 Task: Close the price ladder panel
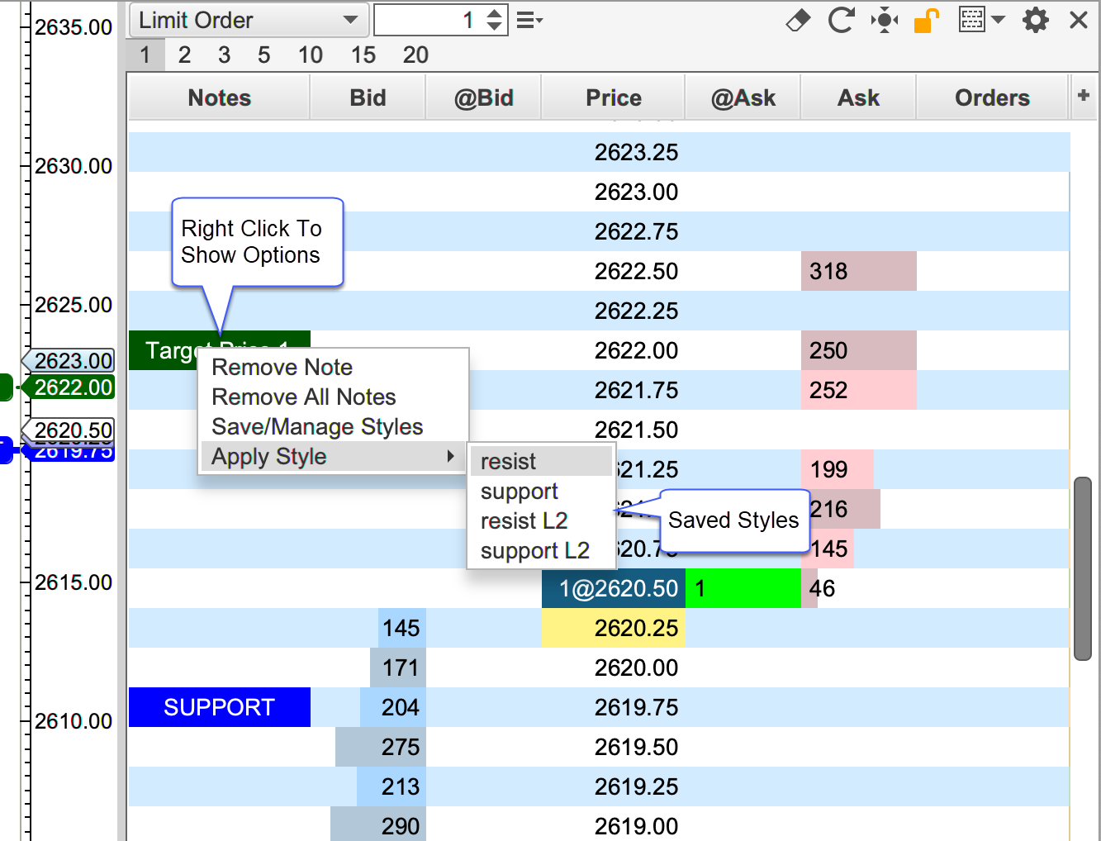point(1078,20)
